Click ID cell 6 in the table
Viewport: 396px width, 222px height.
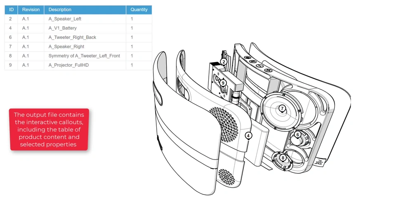(11, 37)
